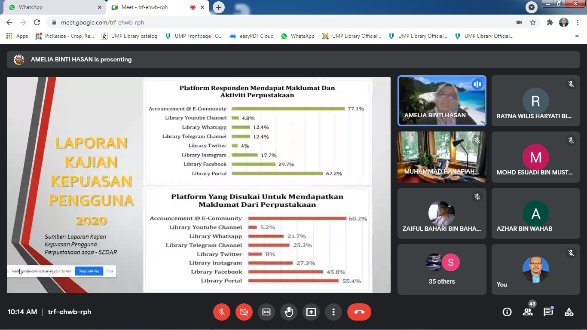
Task: Raise hand in the meeting
Action: [289, 312]
